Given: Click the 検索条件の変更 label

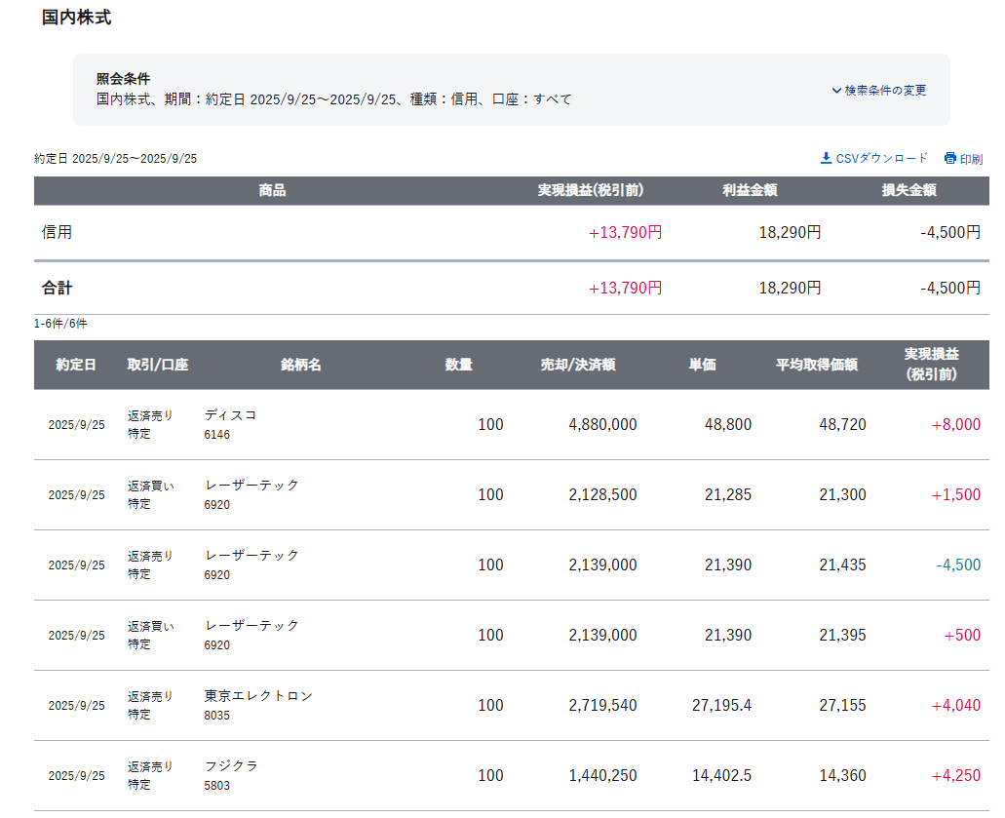Looking at the screenshot, I should click(885, 91).
